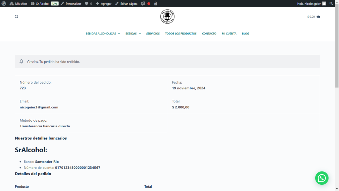Open the Sr Alcohol site menu
This screenshot has height=191, width=339.
click(40, 3)
